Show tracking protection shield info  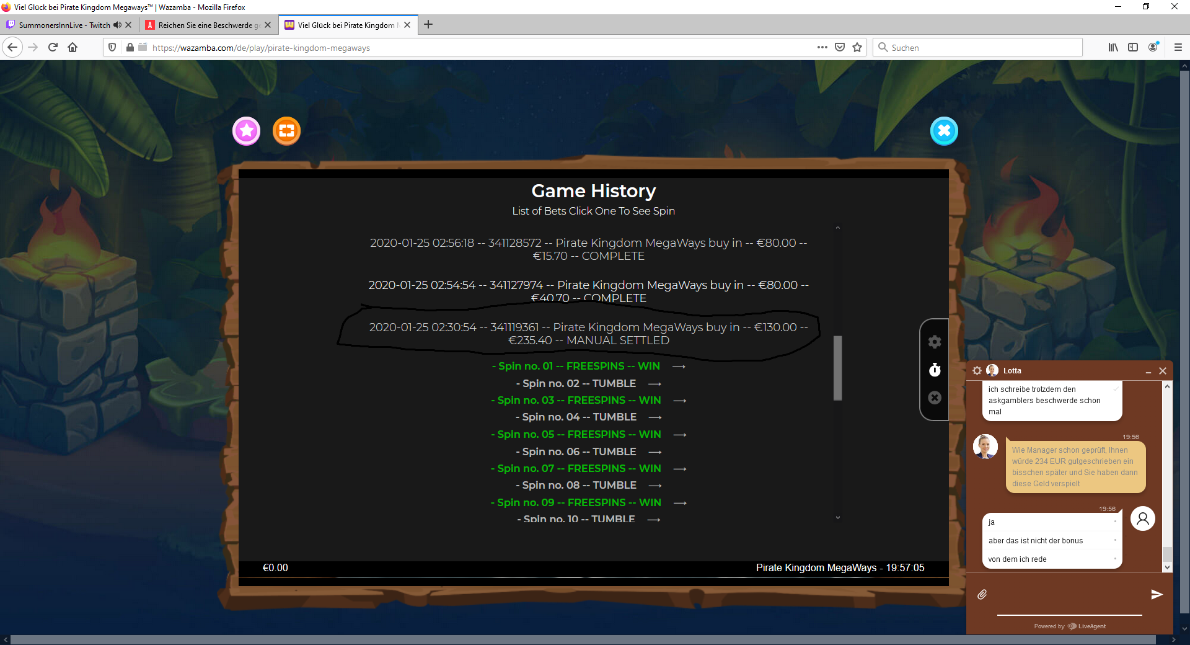[112, 47]
